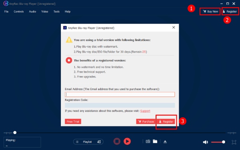The height and width of the screenshot is (150, 240).
Task: Click the 'Playing:' status label
Action: point(11,140)
